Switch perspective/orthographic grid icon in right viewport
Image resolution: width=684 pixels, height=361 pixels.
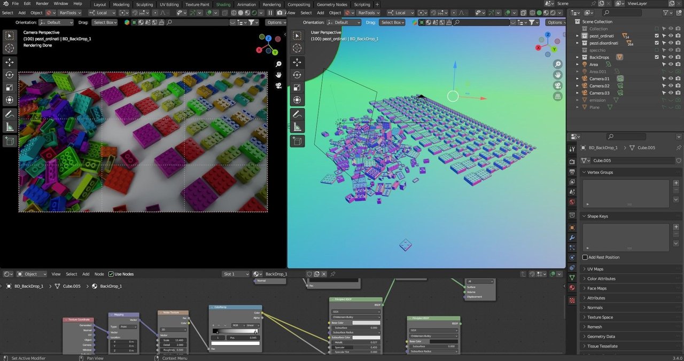click(558, 97)
